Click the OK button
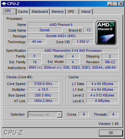This screenshot has width=125, height=139. tap(111, 133)
